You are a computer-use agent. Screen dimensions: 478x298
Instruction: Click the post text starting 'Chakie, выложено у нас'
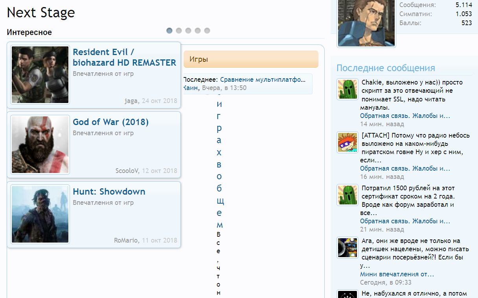click(x=411, y=95)
